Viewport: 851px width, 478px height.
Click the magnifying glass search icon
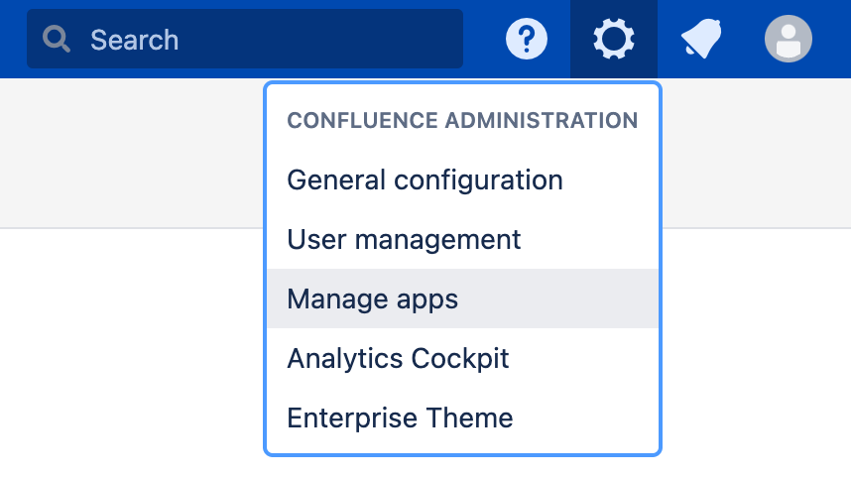58,40
